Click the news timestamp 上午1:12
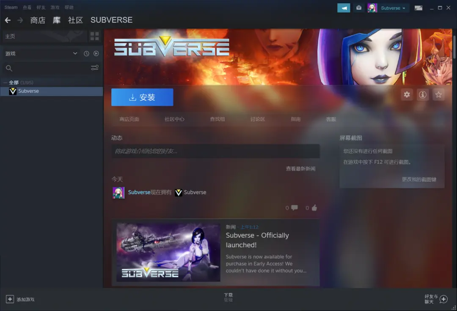The height and width of the screenshot is (311, 457). (250, 227)
